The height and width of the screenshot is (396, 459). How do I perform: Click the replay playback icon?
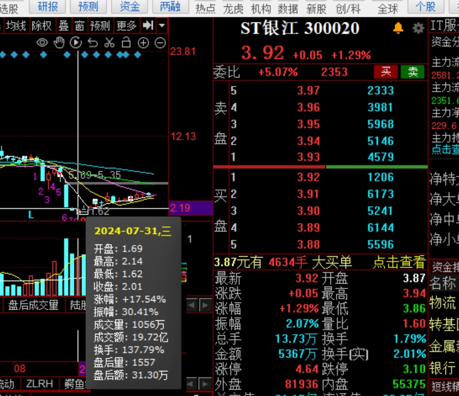click(x=76, y=43)
